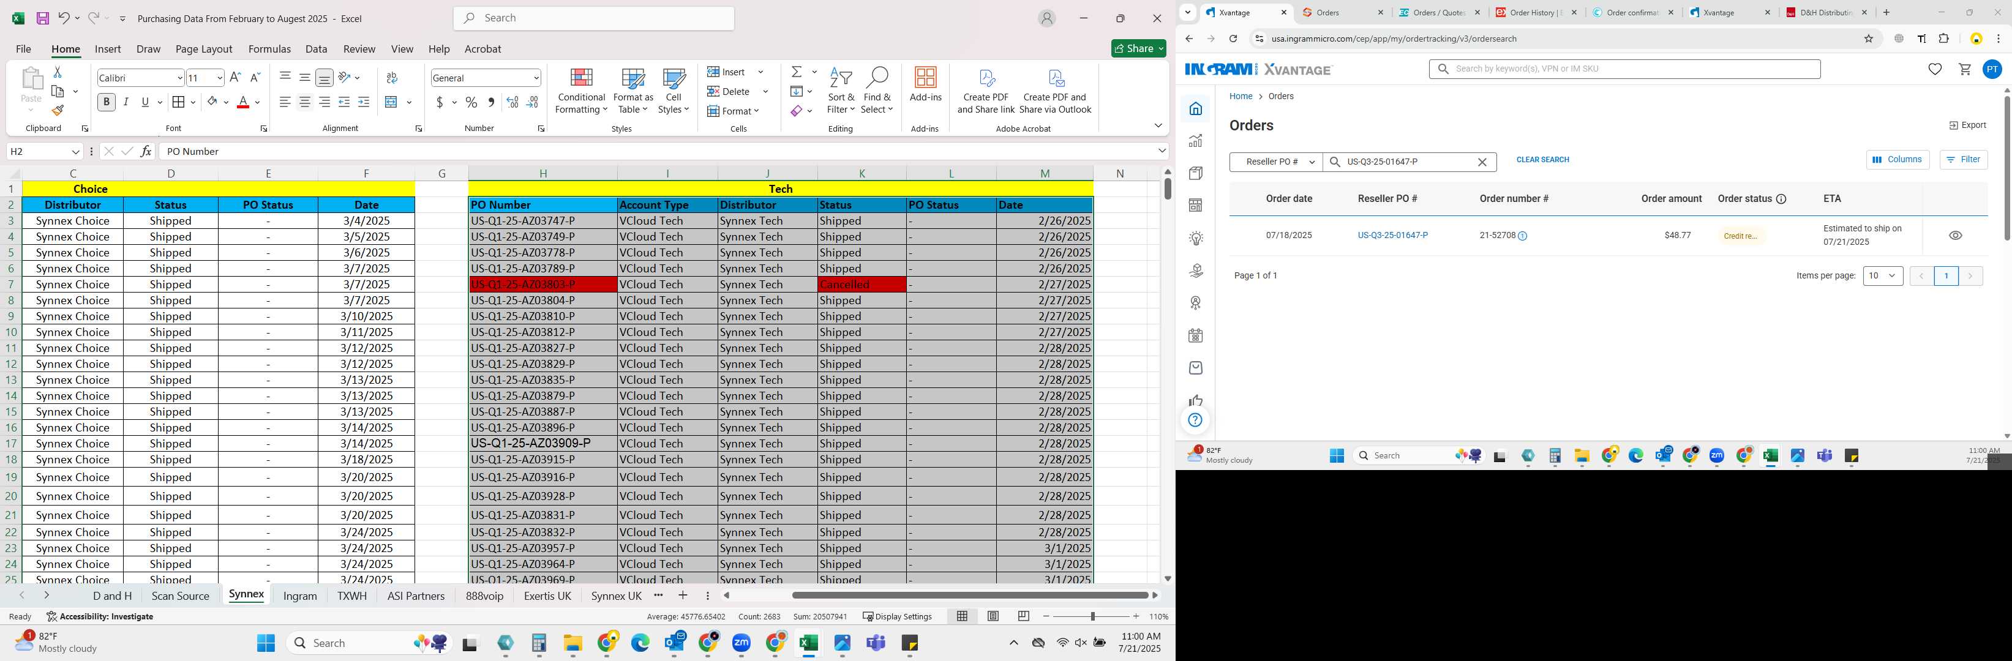Toggle Italic formatting in Font group
This screenshot has width=2012, height=661.
[x=126, y=102]
